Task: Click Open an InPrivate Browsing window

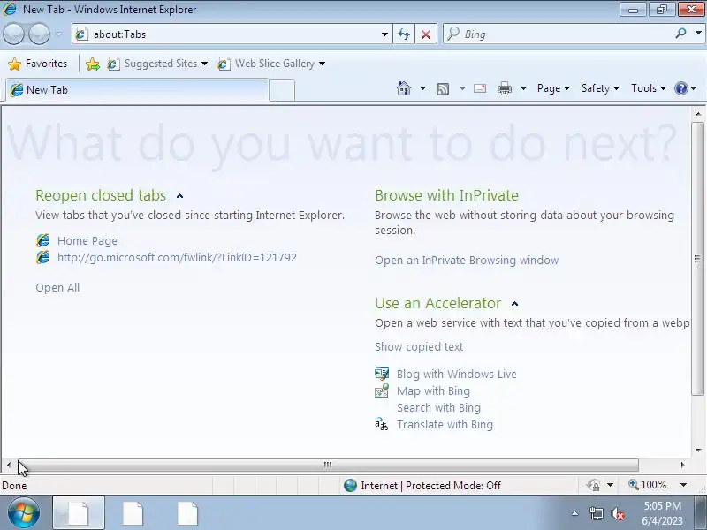Action: click(x=467, y=261)
